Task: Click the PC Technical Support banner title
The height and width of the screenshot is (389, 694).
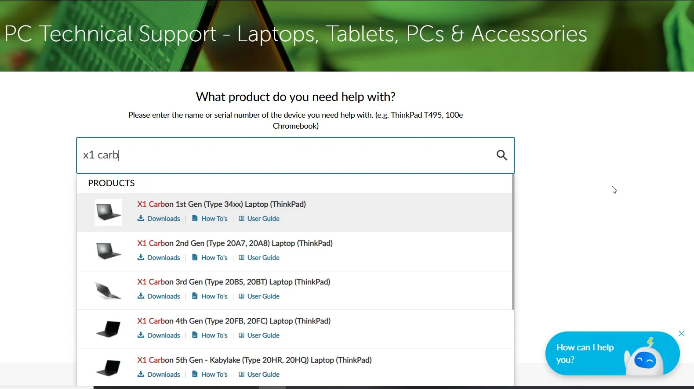Action: click(x=296, y=34)
